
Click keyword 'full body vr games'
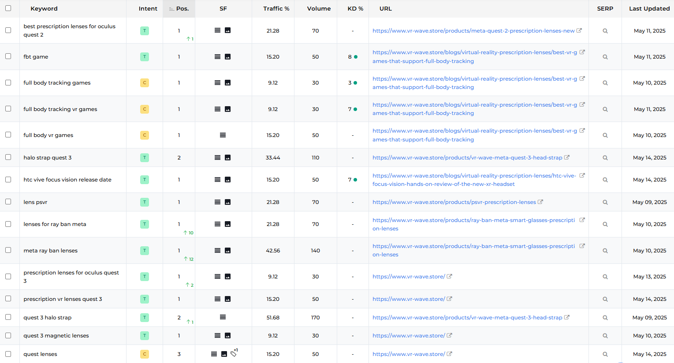[48, 135]
